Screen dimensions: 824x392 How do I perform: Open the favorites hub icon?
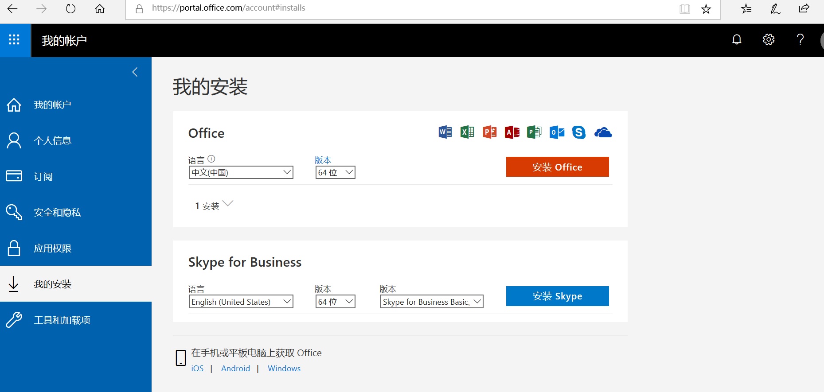(746, 8)
